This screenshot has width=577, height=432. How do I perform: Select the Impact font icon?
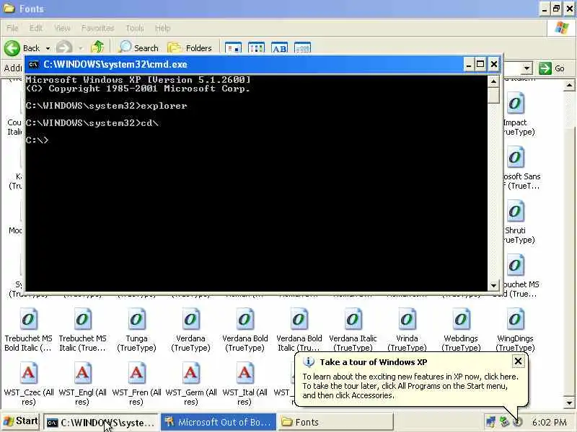click(515, 104)
